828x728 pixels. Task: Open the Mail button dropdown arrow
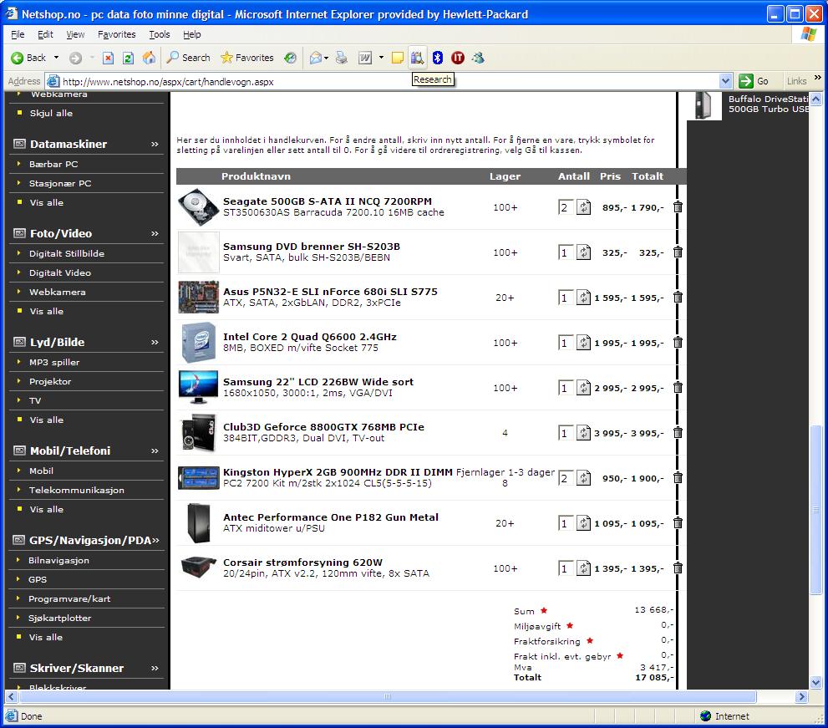pyautogui.click(x=327, y=58)
